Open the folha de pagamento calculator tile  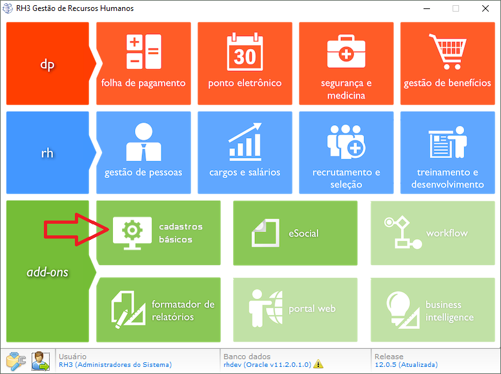[x=143, y=63]
